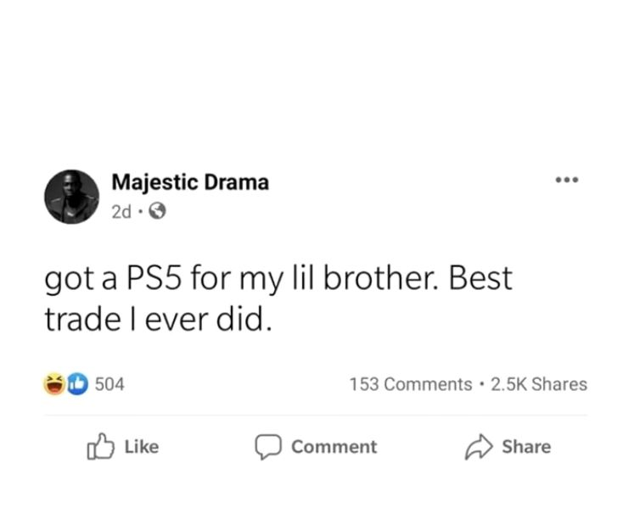This screenshot has height=508, width=634.
Task: Click the Haha laughing reaction emoji
Action: click(56, 384)
